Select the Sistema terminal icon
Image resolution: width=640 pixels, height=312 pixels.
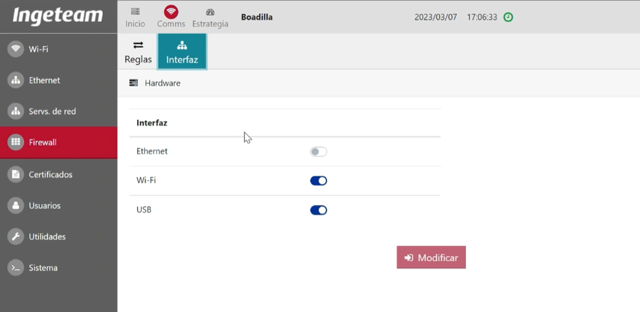[x=16, y=268]
